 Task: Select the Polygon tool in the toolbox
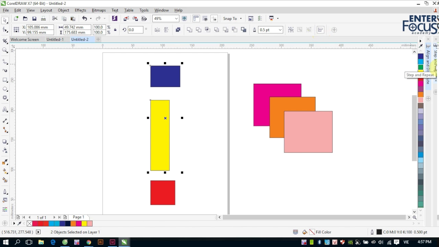[5, 98]
